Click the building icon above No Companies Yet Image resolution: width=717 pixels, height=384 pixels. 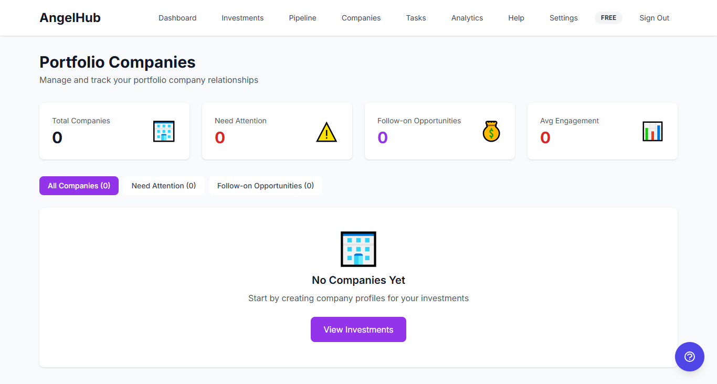click(358, 249)
